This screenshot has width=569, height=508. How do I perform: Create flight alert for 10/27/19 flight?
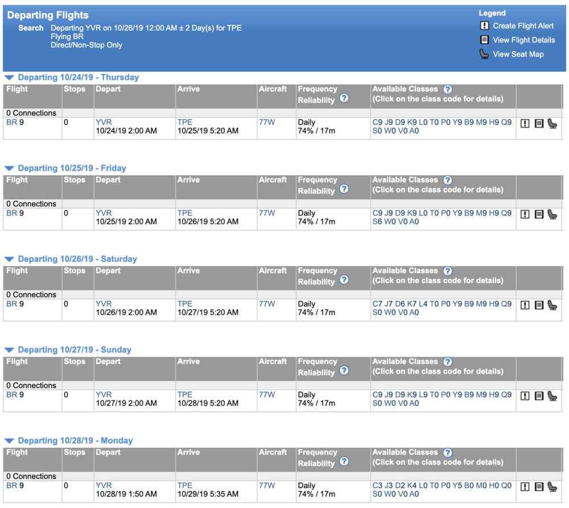click(x=525, y=396)
